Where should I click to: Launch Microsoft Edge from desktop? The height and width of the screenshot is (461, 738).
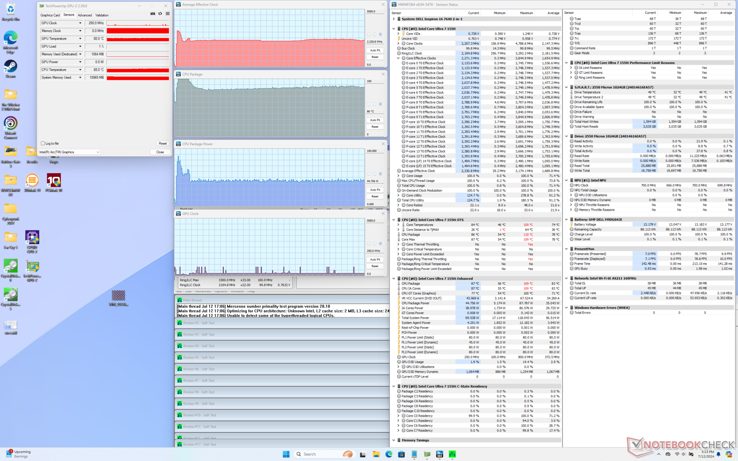(11, 43)
